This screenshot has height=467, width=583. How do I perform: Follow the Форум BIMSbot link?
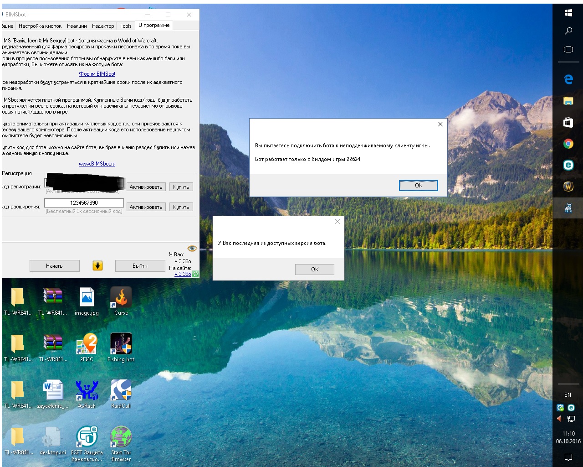97,74
